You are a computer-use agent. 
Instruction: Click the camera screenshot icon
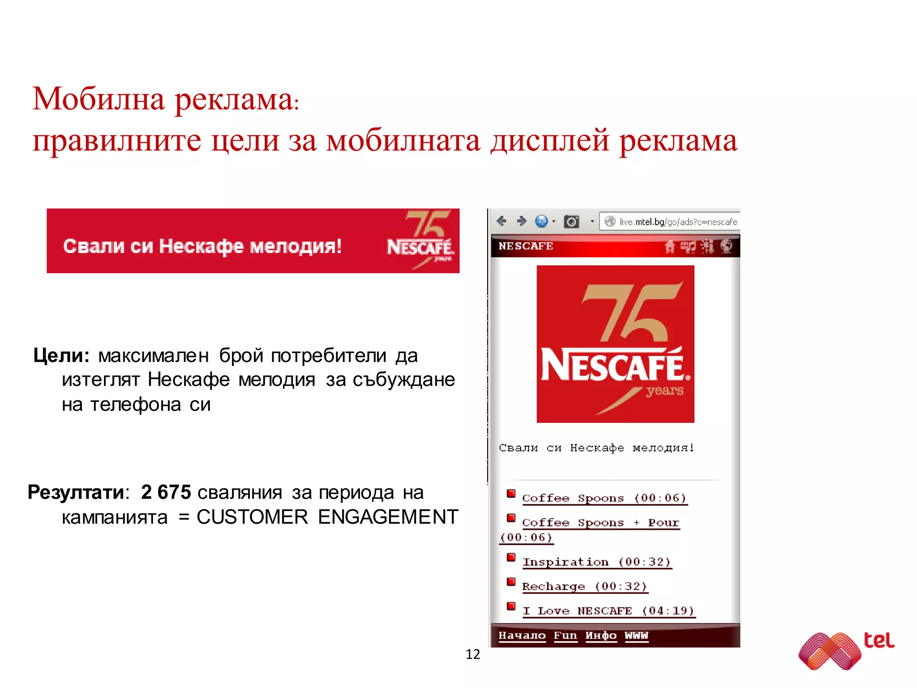(x=571, y=221)
